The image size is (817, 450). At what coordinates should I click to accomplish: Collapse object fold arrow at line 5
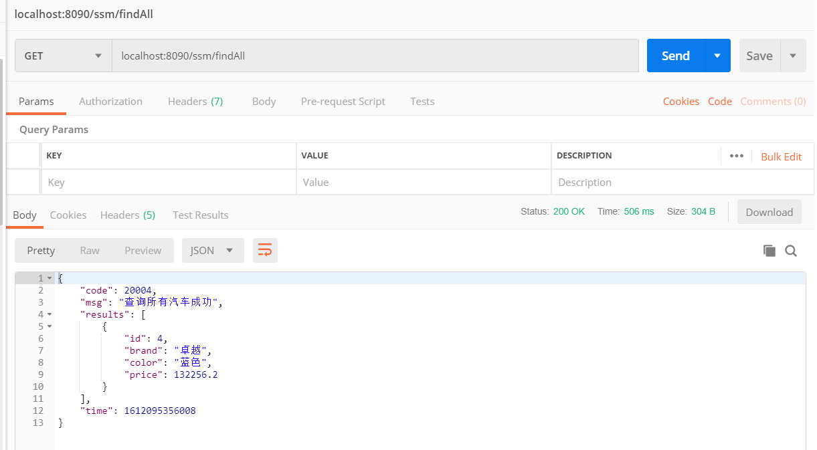coord(50,326)
